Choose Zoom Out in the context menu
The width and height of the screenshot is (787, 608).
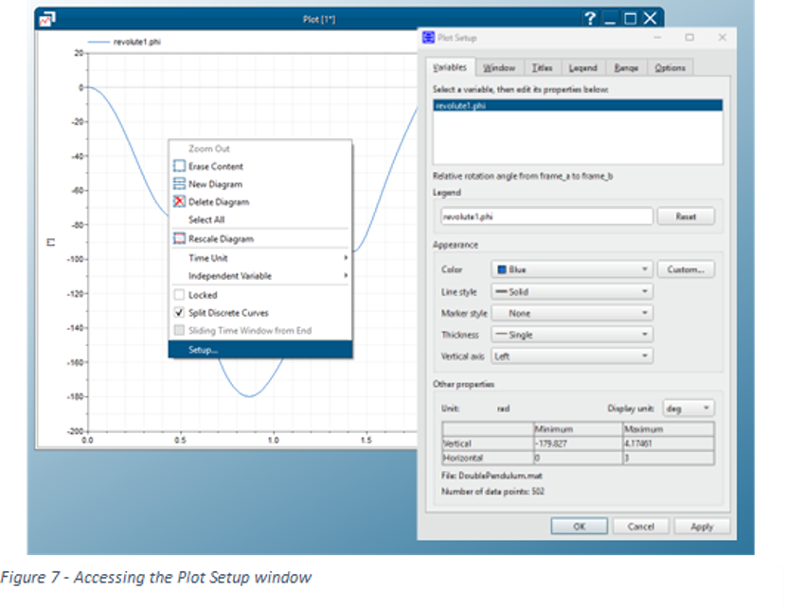point(260,148)
